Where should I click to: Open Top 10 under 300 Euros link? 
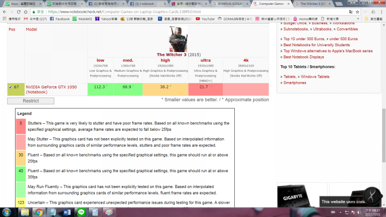coord(304,39)
